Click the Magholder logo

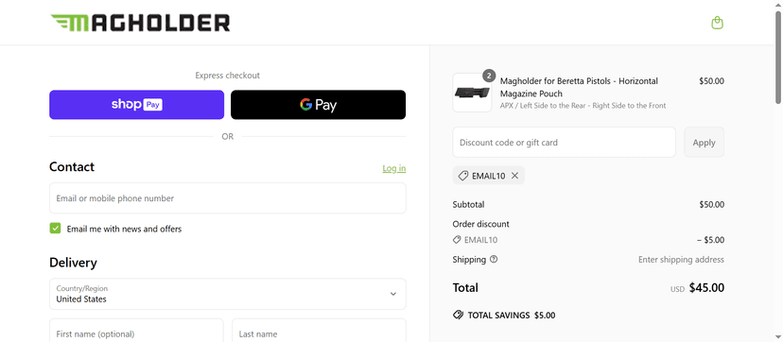click(x=140, y=23)
